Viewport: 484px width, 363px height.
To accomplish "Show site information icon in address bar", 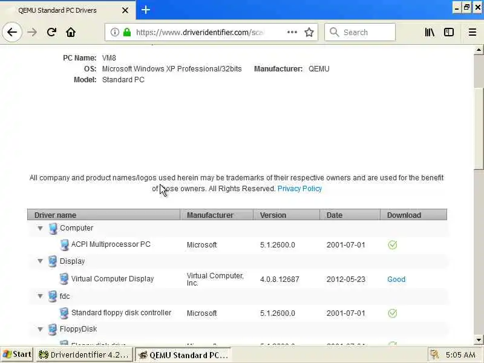I will click(114, 32).
